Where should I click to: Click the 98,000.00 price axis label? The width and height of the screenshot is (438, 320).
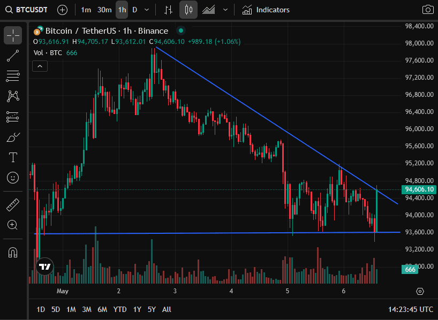coord(419,43)
